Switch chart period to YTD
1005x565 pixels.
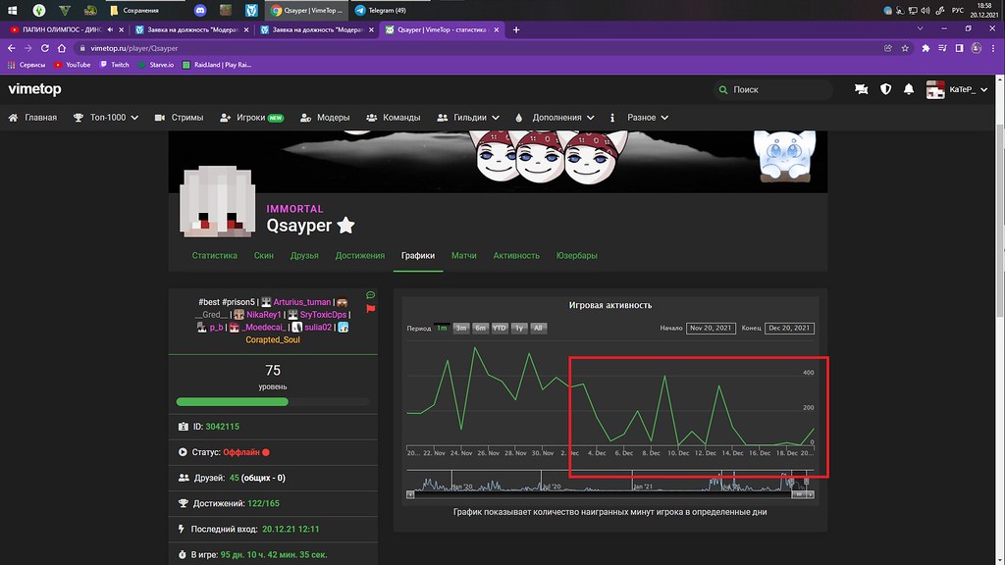click(499, 329)
